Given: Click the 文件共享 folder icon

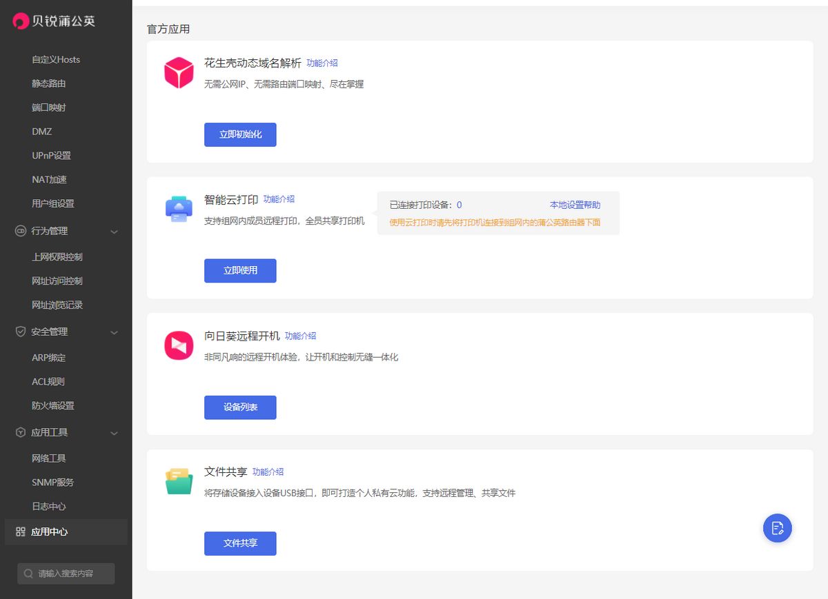Looking at the screenshot, I should [179, 481].
